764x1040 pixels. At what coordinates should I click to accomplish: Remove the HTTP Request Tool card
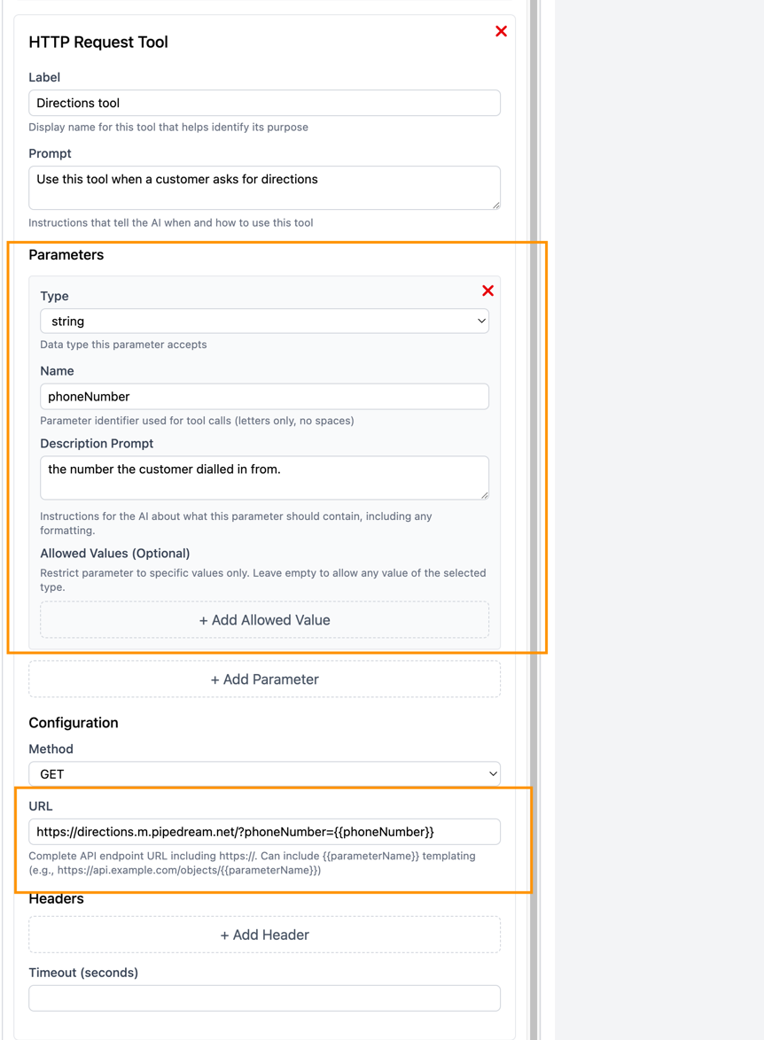(x=501, y=32)
